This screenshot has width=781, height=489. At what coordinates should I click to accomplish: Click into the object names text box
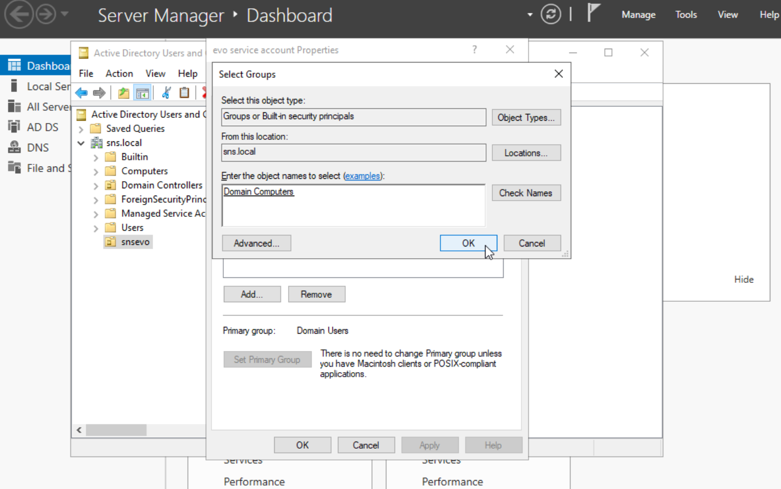click(x=354, y=205)
